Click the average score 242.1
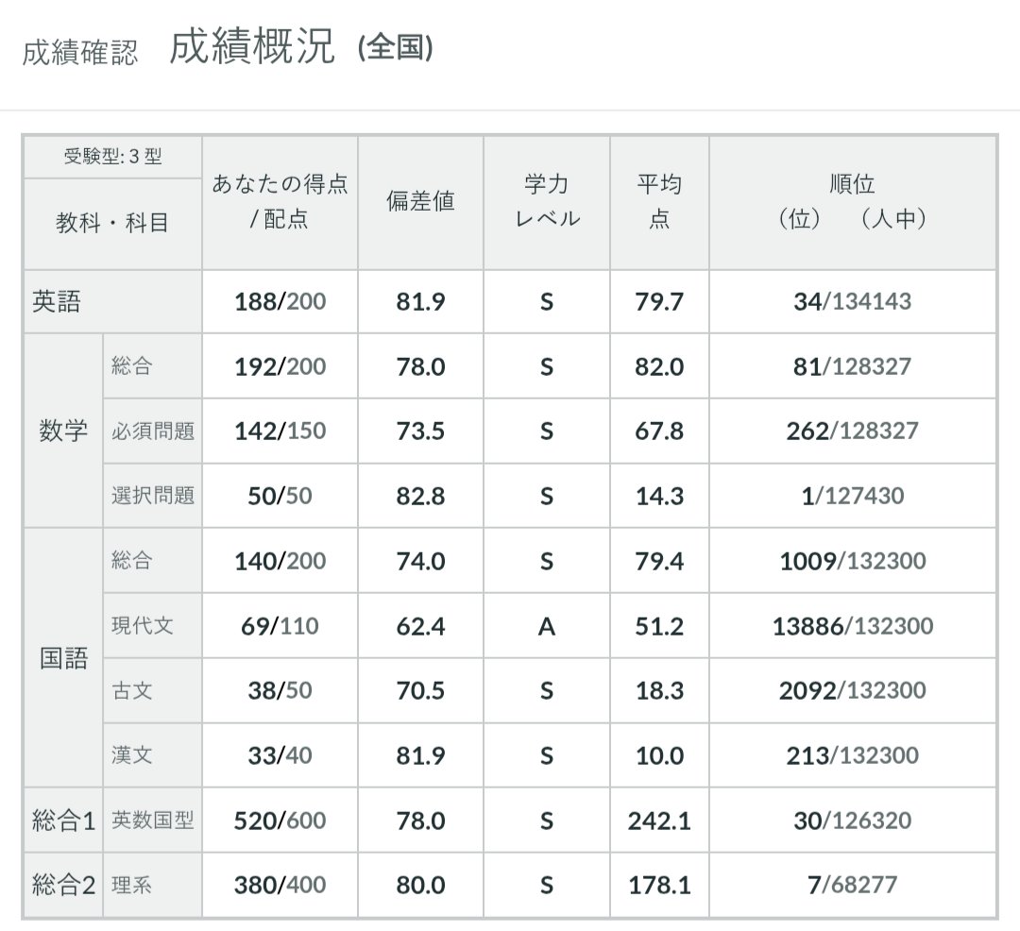Image resolution: width=1020 pixels, height=931 pixels. [x=659, y=821]
